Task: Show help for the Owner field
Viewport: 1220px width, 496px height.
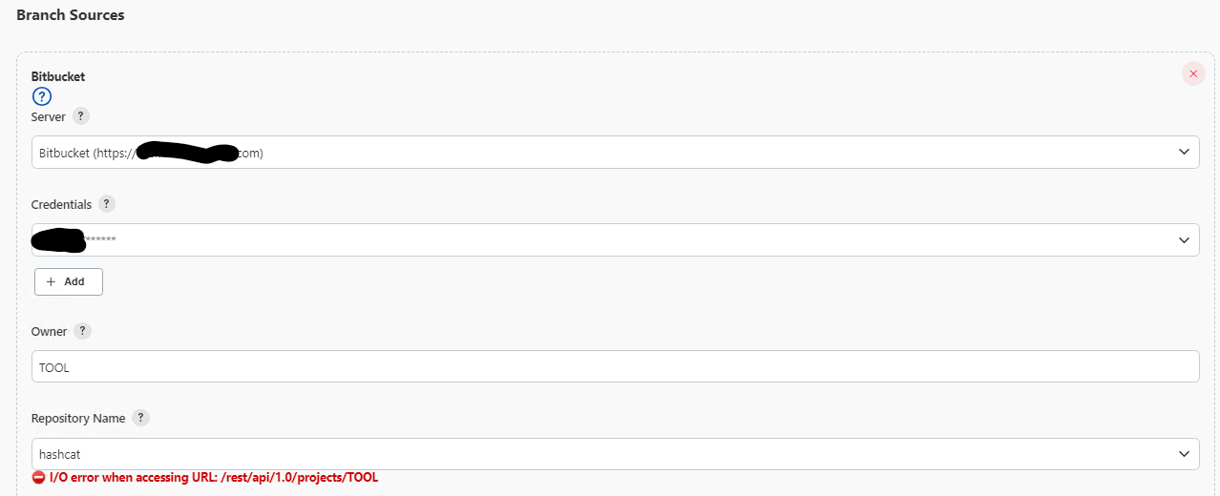Action: pos(83,331)
